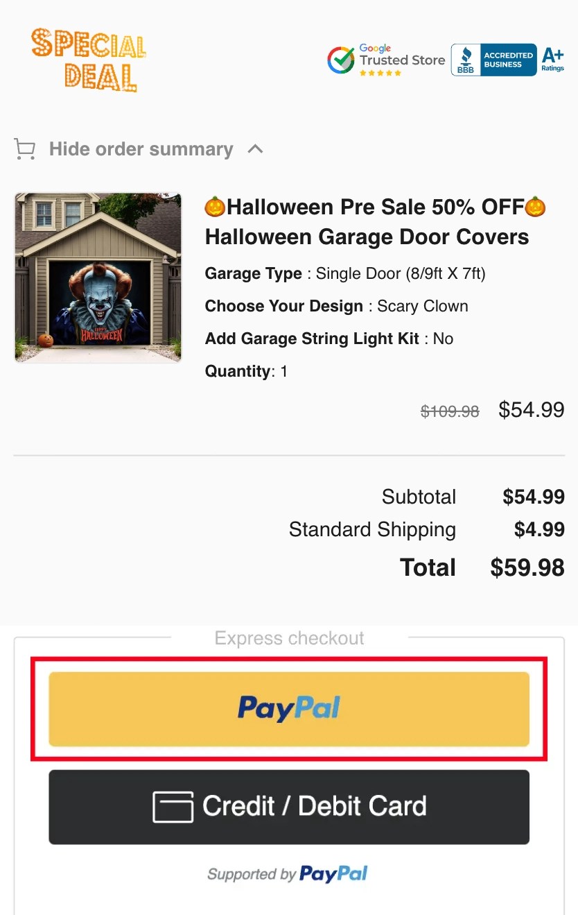
Task: Click the Supported by PayPal logo
Action: pos(333,874)
